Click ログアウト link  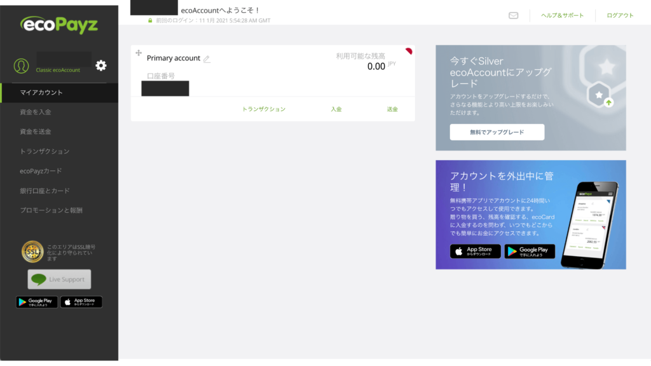(x=620, y=15)
